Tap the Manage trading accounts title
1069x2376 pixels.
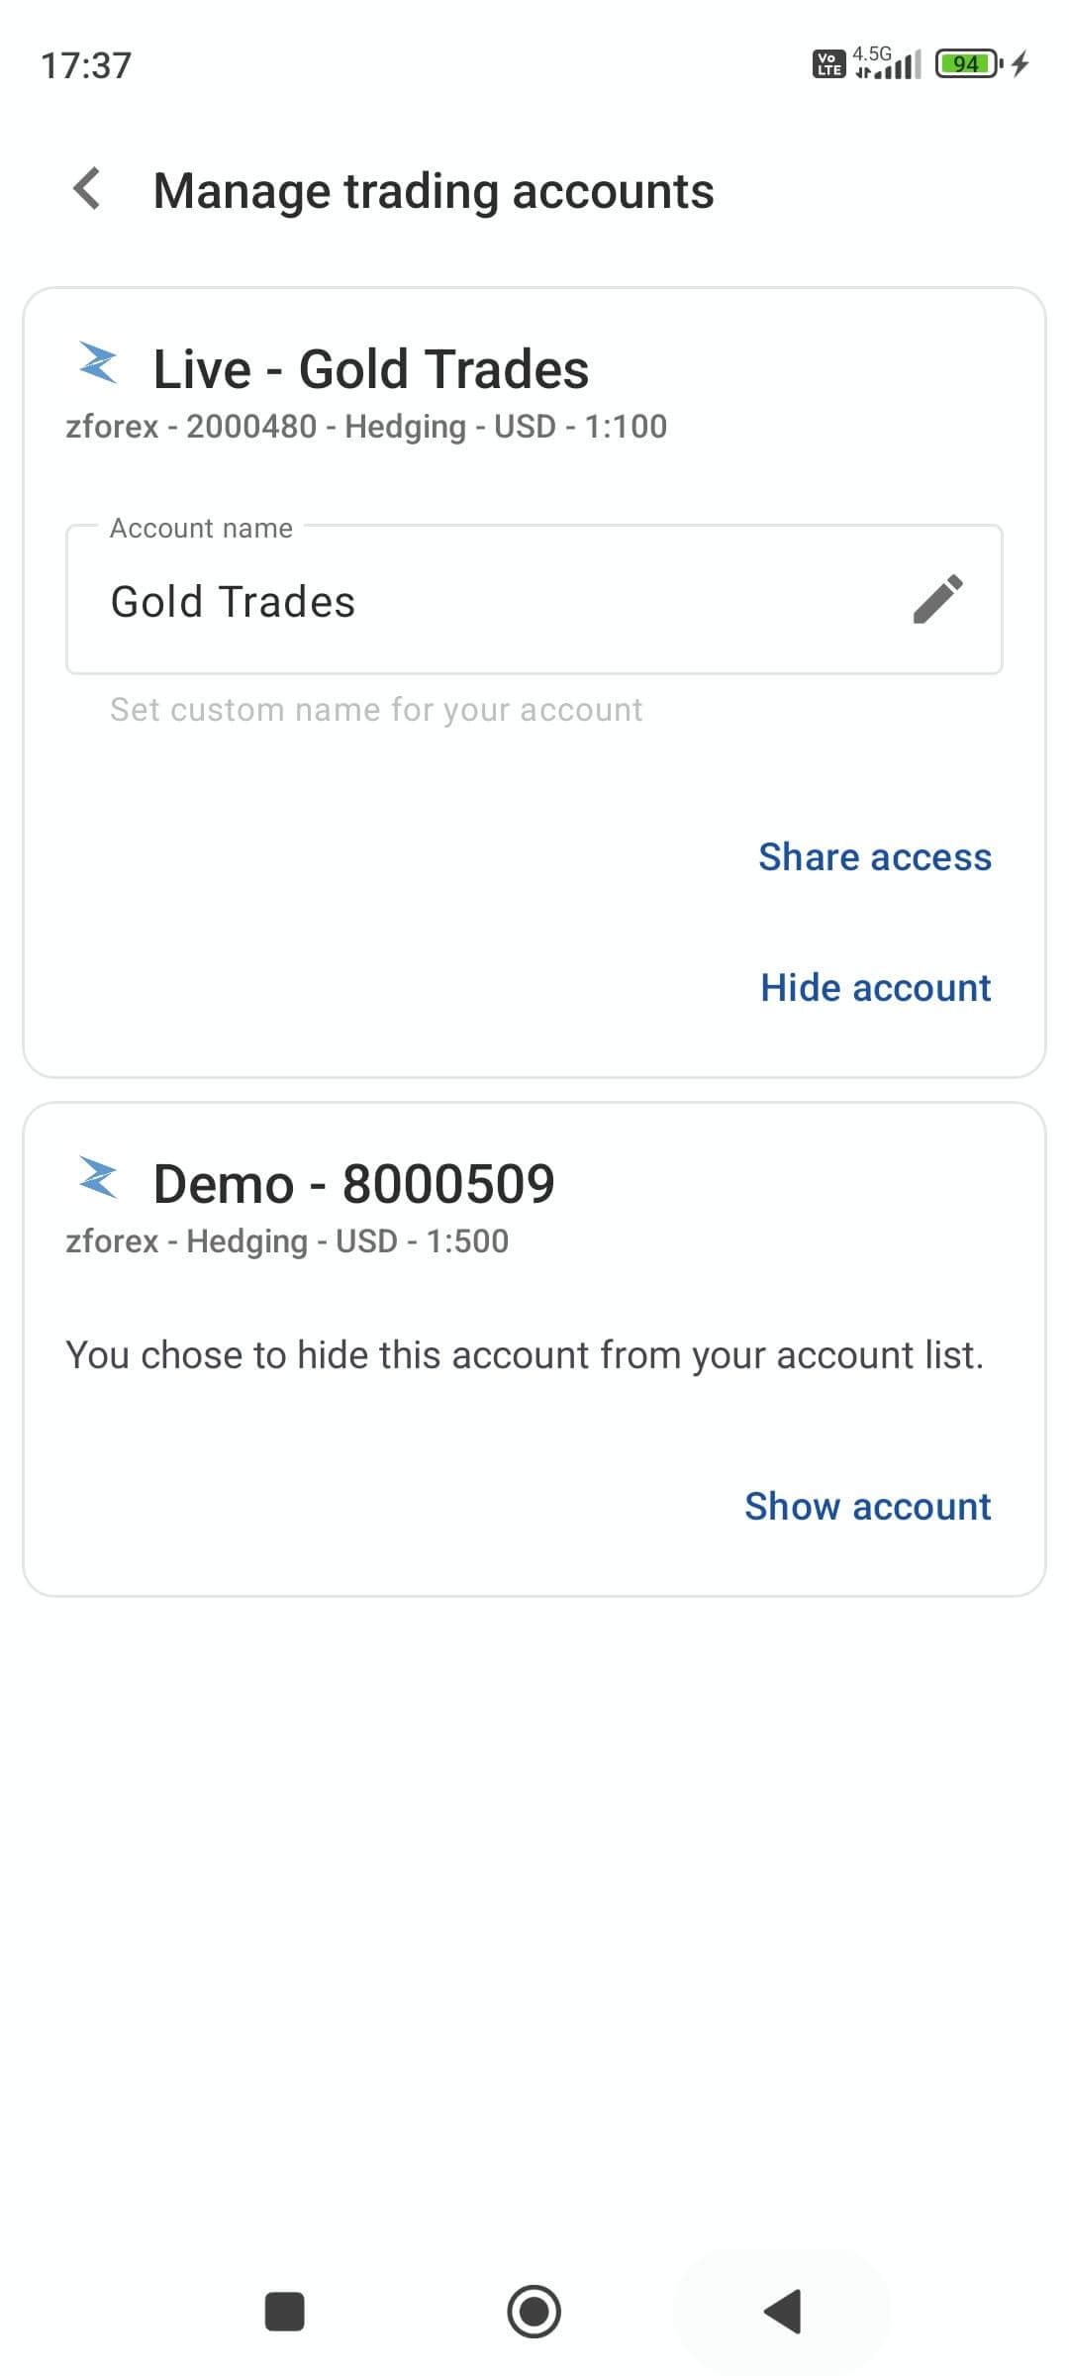pyautogui.click(x=434, y=191)
